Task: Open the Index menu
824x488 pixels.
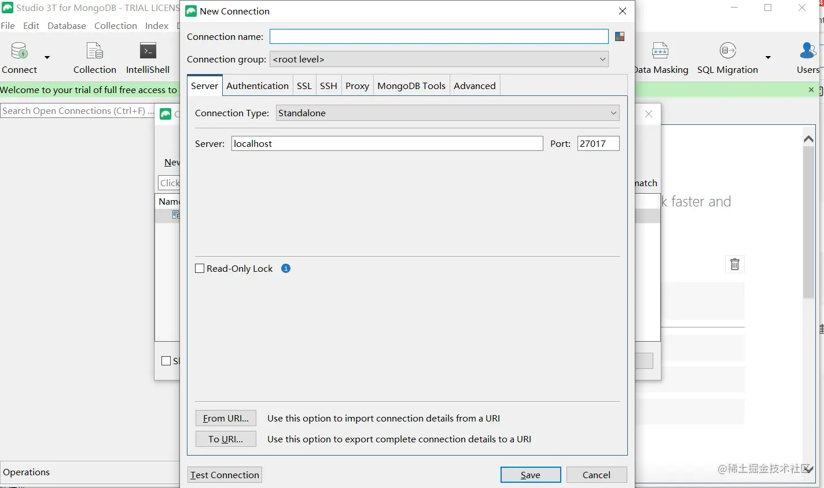Action: point(157,25)
